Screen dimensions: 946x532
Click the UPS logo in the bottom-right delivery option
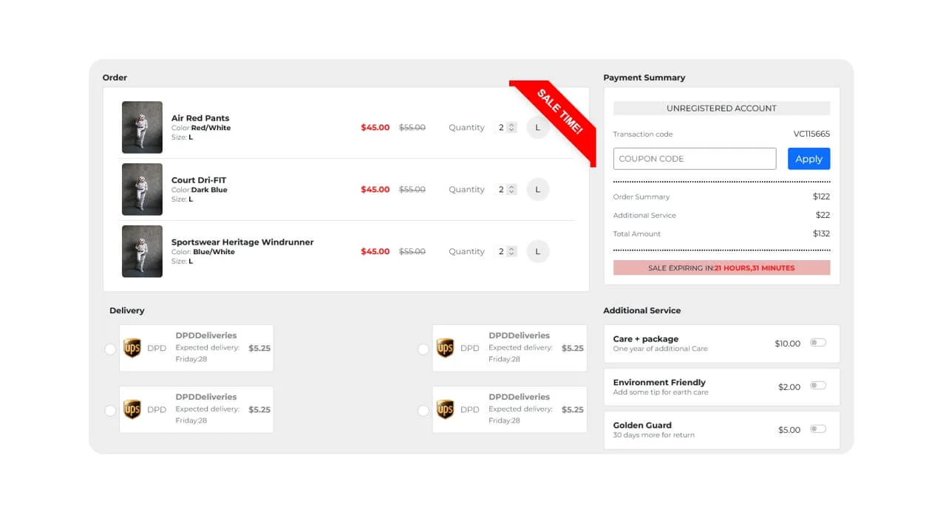(x=445, y=410)
